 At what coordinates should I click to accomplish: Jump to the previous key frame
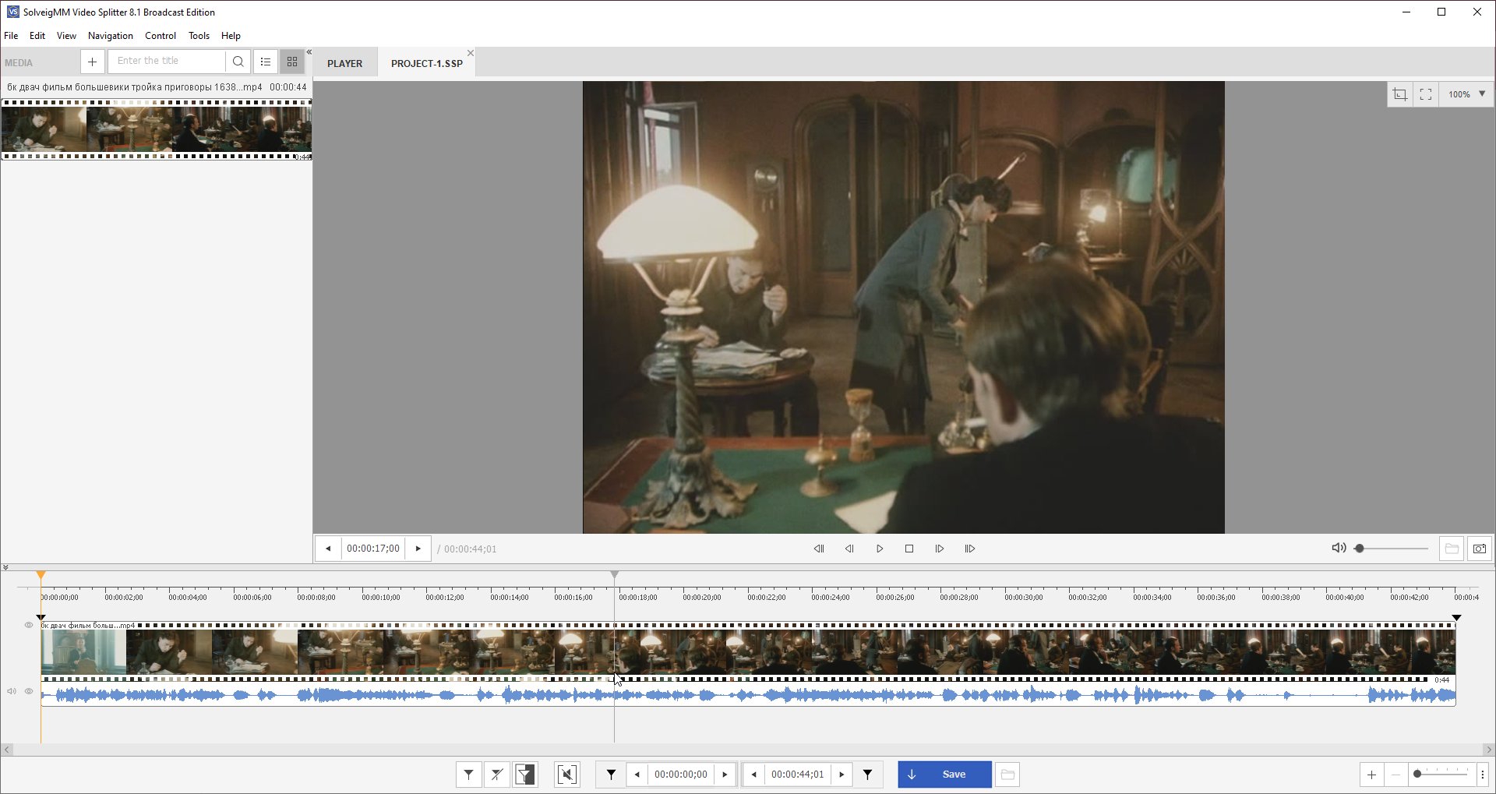pyautogui.click(x=819, y=549)
